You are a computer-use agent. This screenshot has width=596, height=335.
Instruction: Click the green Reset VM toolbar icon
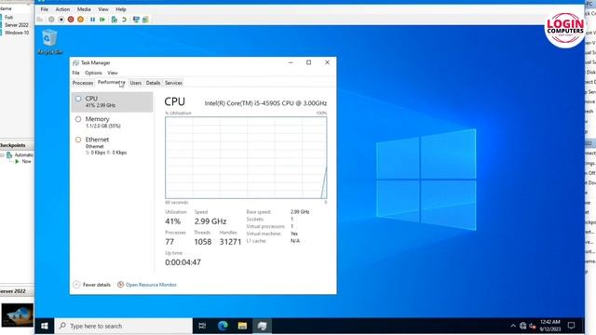pyautogui.click(x=102, y=20)
